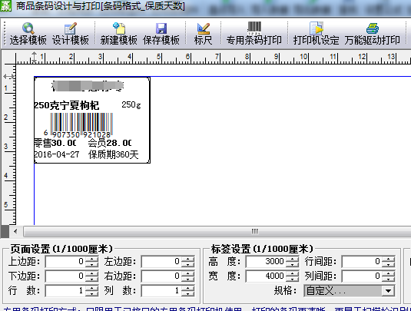Create a template with 新建模板
This screenshot has height=311, width=411.
pyautogui.click(x=118, y=34)
